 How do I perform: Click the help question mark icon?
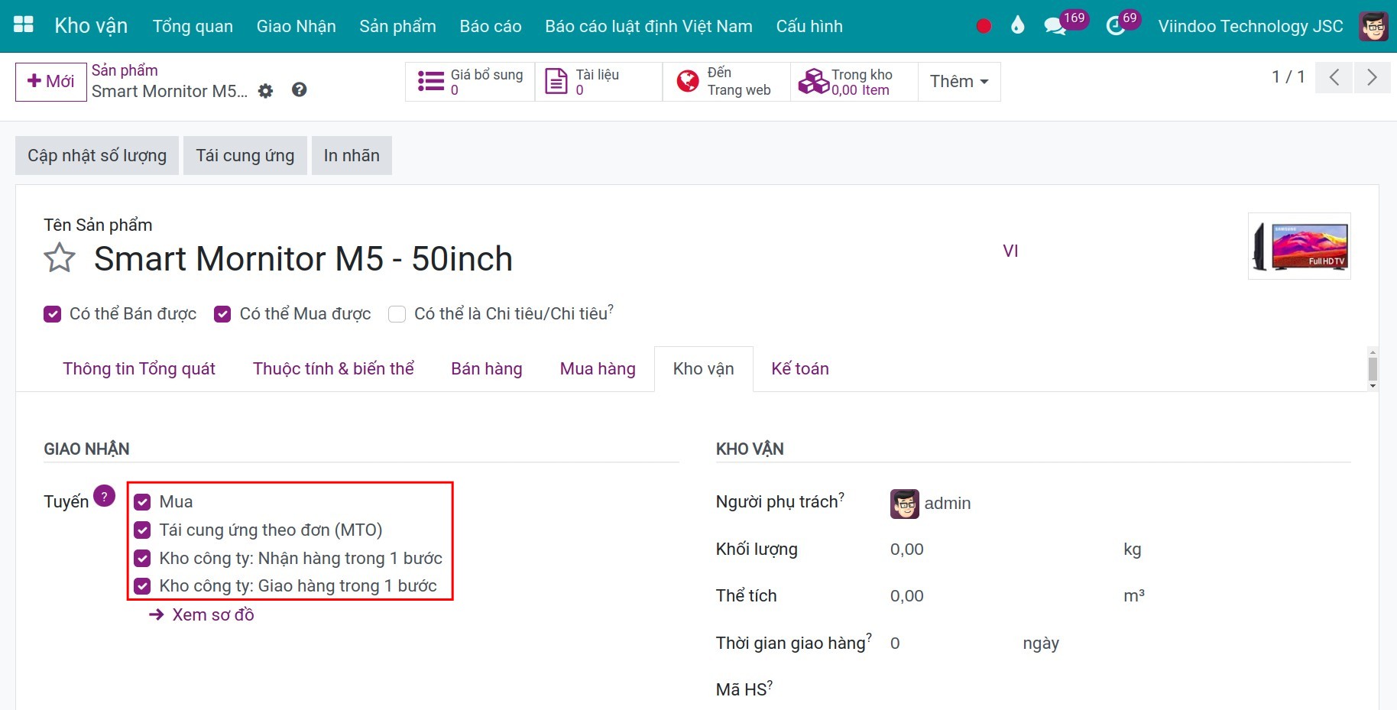pyautogui.click(x=300, y=90)
